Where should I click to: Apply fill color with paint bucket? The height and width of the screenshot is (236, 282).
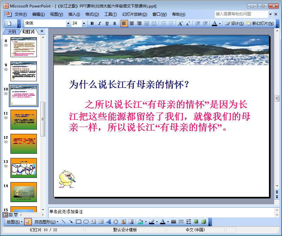coord(141,222)
